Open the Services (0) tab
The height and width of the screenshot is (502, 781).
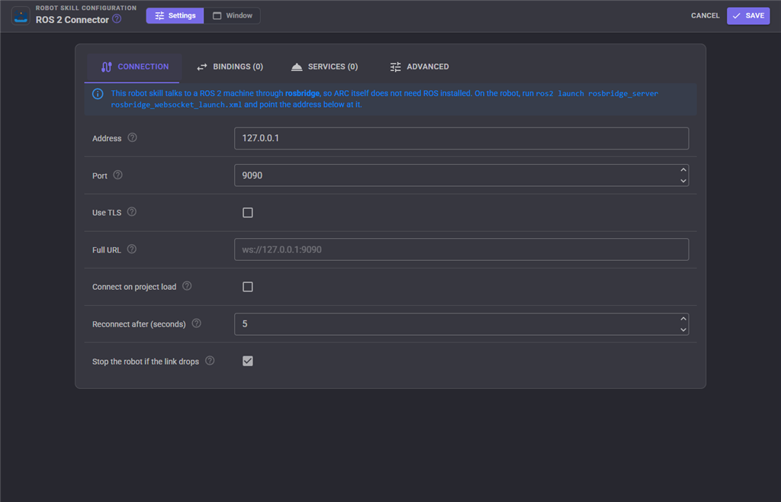coord(324,66)
